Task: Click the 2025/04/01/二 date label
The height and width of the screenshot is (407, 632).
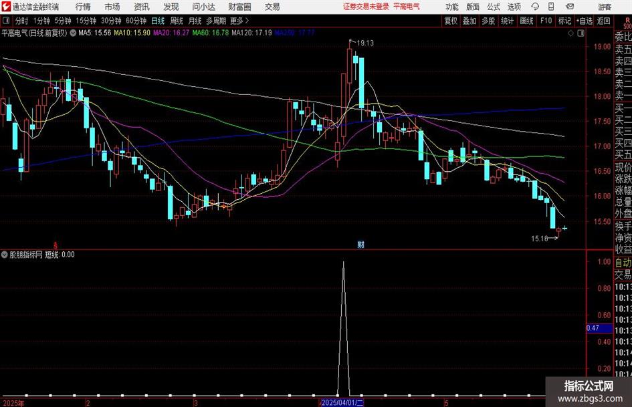Action: (x=342, y=402)
